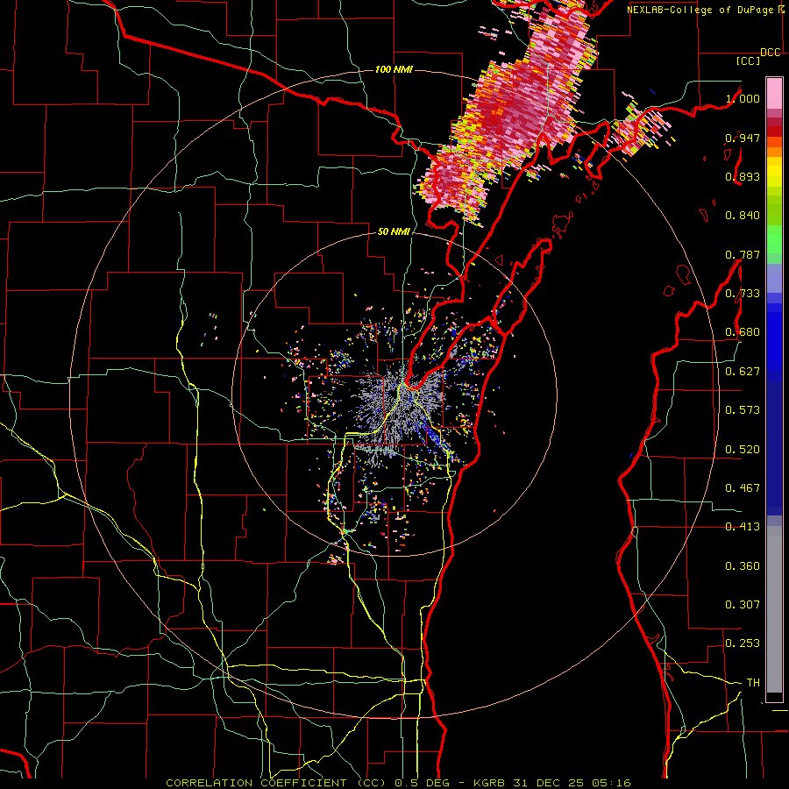Click the "DCC" label above the legend
The height and width of the screenshot is (789, 789).
coord(771,52)
